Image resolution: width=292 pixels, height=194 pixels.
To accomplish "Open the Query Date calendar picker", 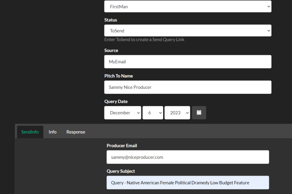I will coord(199,113).
